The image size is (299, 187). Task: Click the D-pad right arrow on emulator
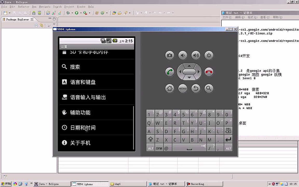(199, 72)
